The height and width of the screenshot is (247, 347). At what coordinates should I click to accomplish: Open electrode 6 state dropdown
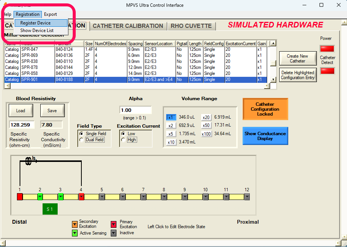122,197
